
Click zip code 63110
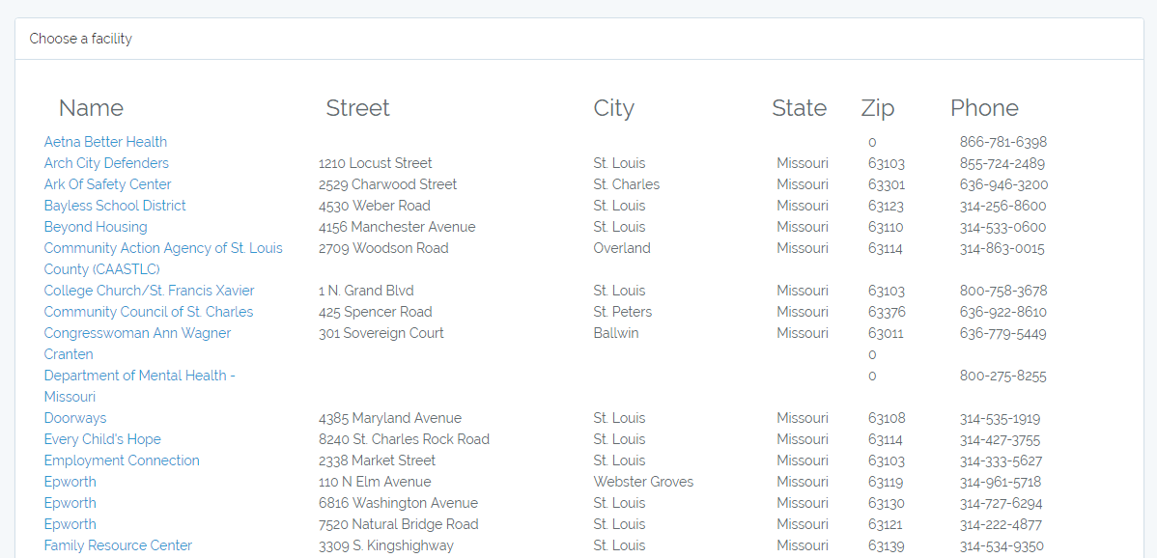[887, 227]
